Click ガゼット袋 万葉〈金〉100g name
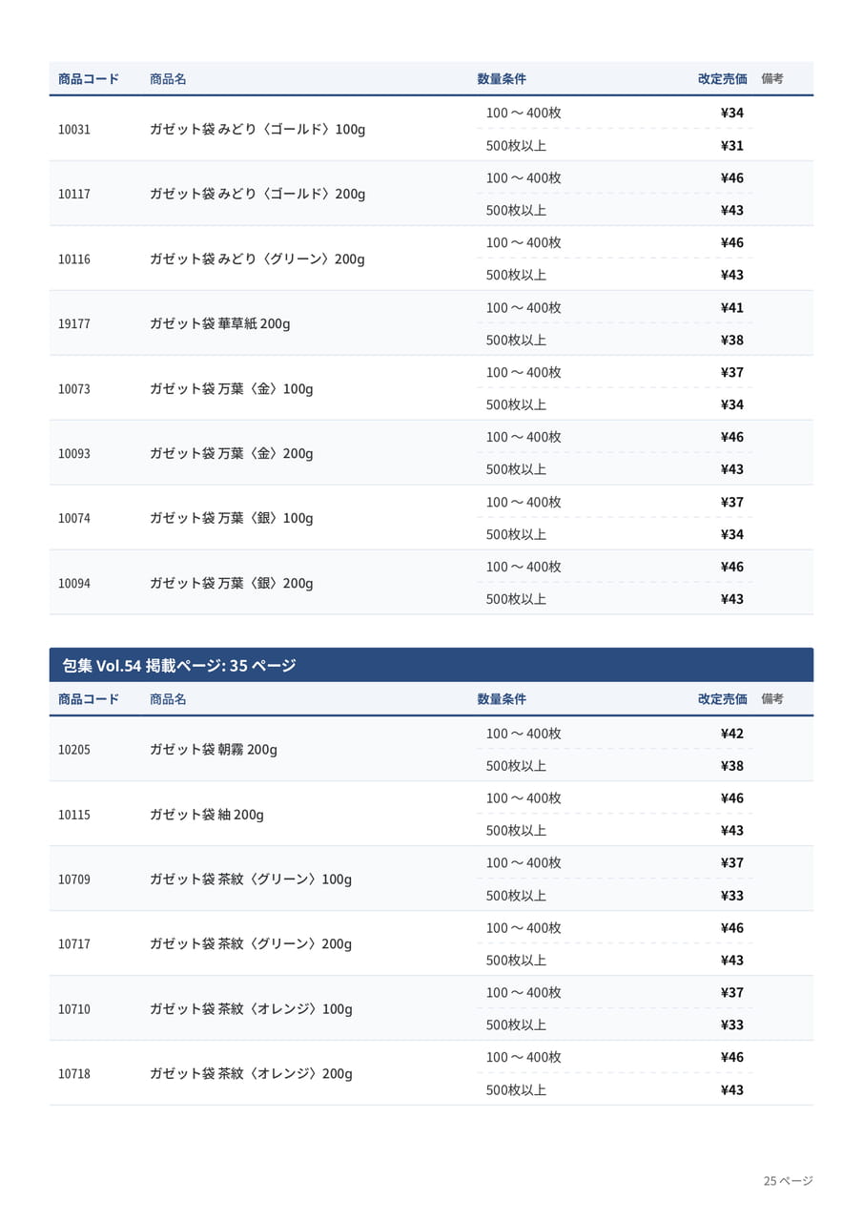The height and width of the screenshot is (1221, 863). (231, 388)
